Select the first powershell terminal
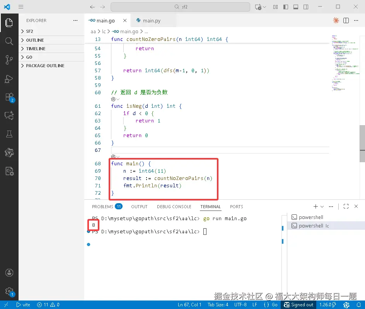The height and width of the screenshot is (309, 365). coord(326,217)
